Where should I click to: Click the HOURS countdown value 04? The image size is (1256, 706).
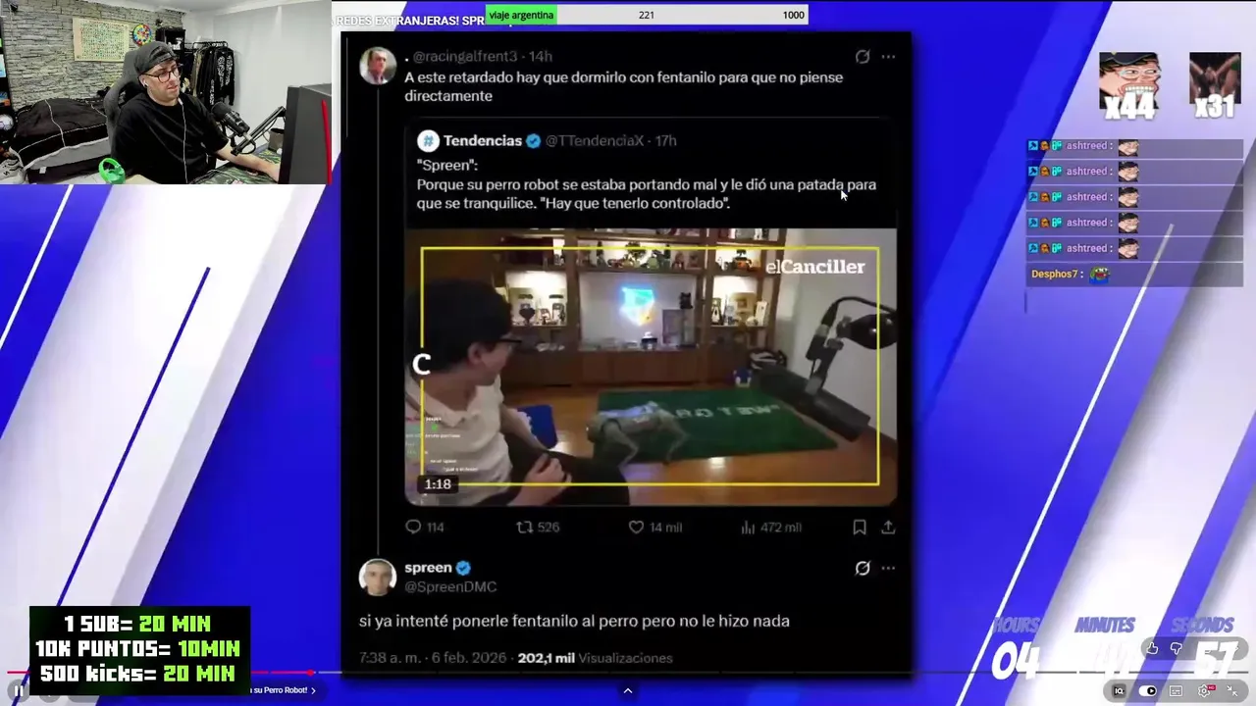1015,660
